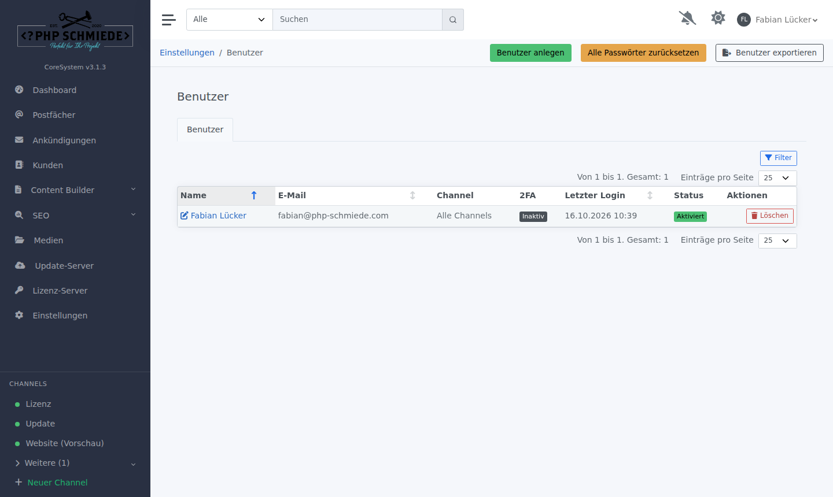The width and height of the screenshot is (833, 497).
Task: Click Alle Passwörter zurücksetzen
Action: point(643,53)
